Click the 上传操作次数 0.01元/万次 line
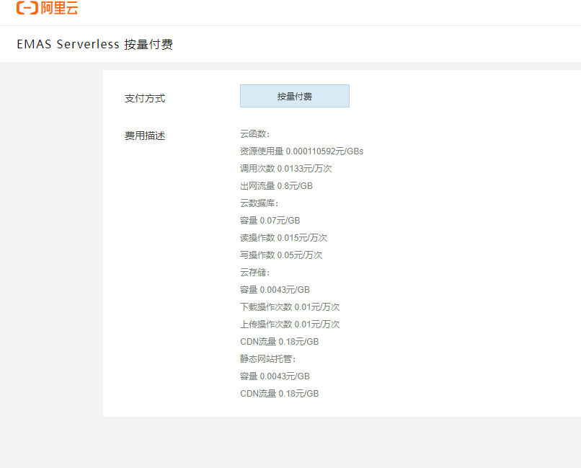Screen dimensions: 581x468 [290, 324]
